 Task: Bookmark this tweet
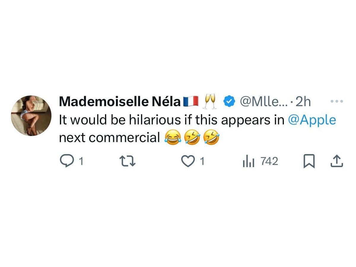[309, 162]
